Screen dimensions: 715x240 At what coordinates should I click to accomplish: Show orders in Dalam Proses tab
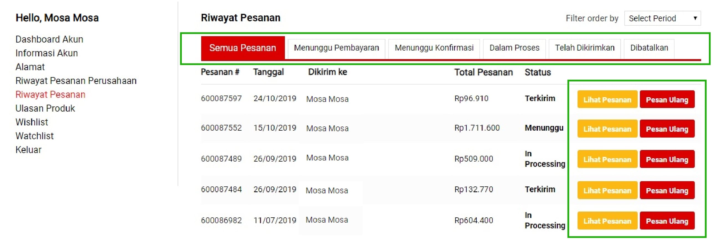click(514, 48)
